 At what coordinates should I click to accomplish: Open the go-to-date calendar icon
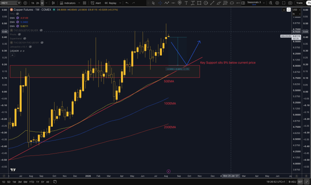pyautogui.click(x=55, y=182)
